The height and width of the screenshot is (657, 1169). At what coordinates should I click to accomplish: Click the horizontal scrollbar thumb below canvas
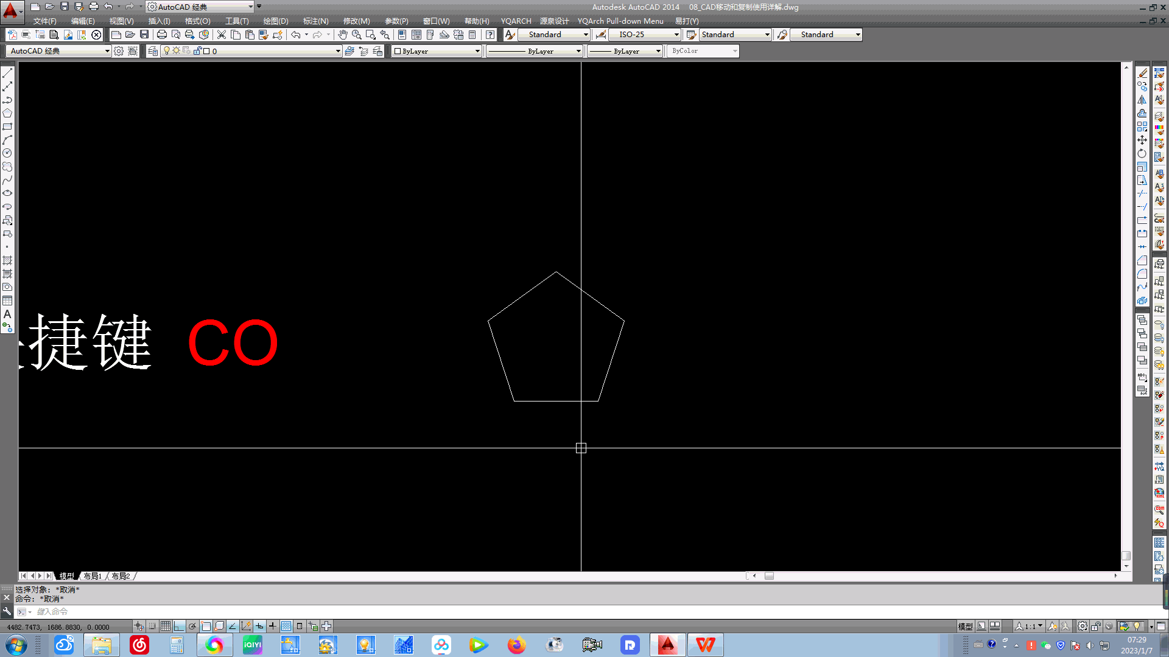[x=769, y=576]
